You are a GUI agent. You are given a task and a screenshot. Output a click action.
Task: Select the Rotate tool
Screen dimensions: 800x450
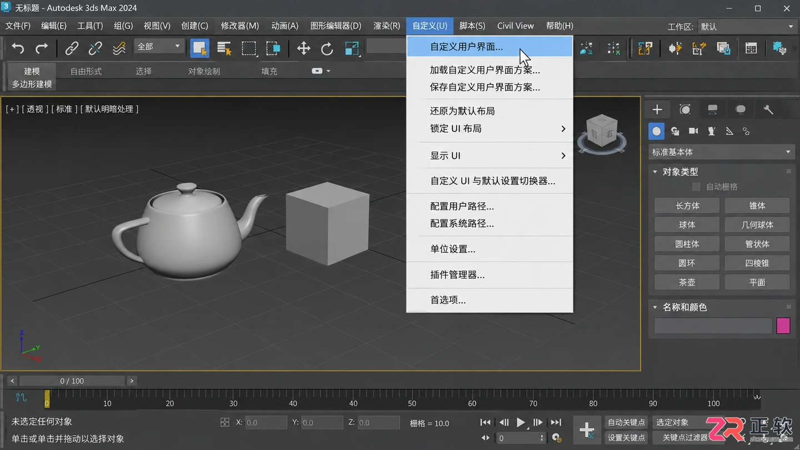327,48
